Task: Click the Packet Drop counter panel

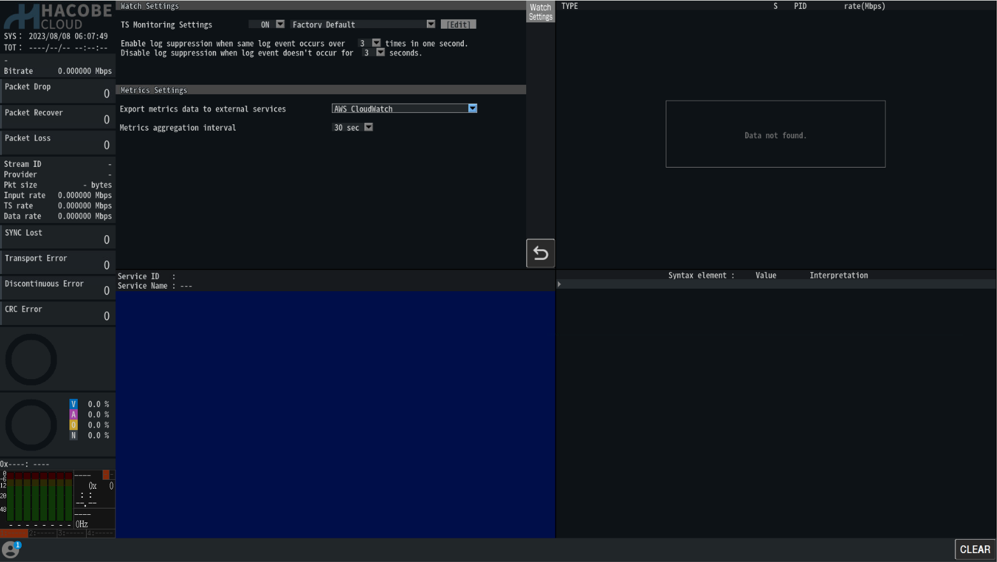Action: 57,90
